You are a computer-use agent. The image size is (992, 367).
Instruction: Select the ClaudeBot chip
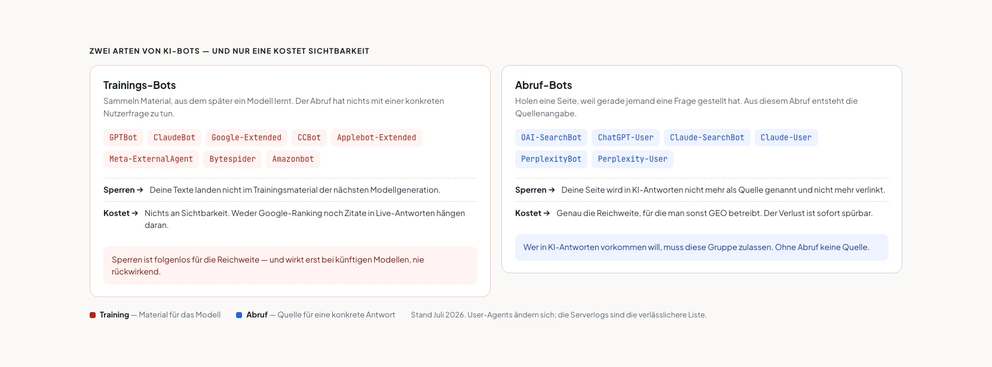click(174, 137)
